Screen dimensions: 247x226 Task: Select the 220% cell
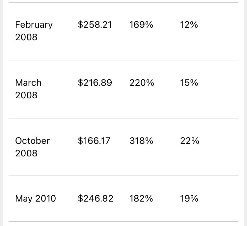(142, 83)
